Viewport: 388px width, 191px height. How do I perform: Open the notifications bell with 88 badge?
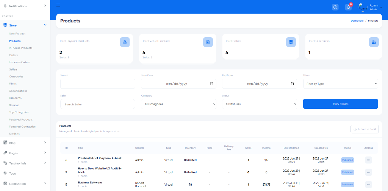point(349,7)
